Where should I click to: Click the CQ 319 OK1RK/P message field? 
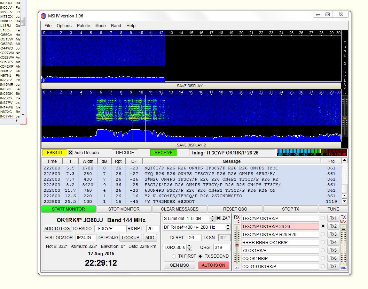point(280,266)
